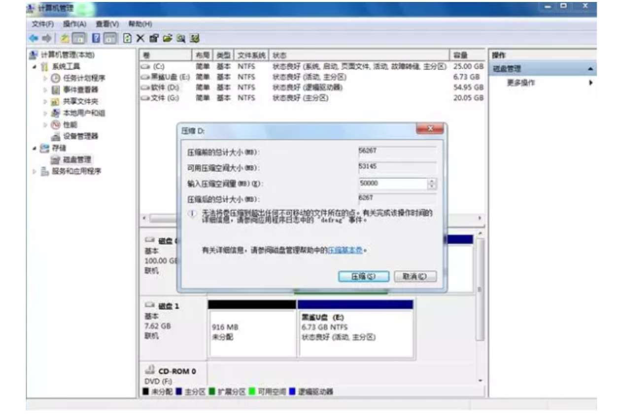621x419 pixels.
Task: Click the 性能 performance tree item
Action: click(x=70, y=125)
